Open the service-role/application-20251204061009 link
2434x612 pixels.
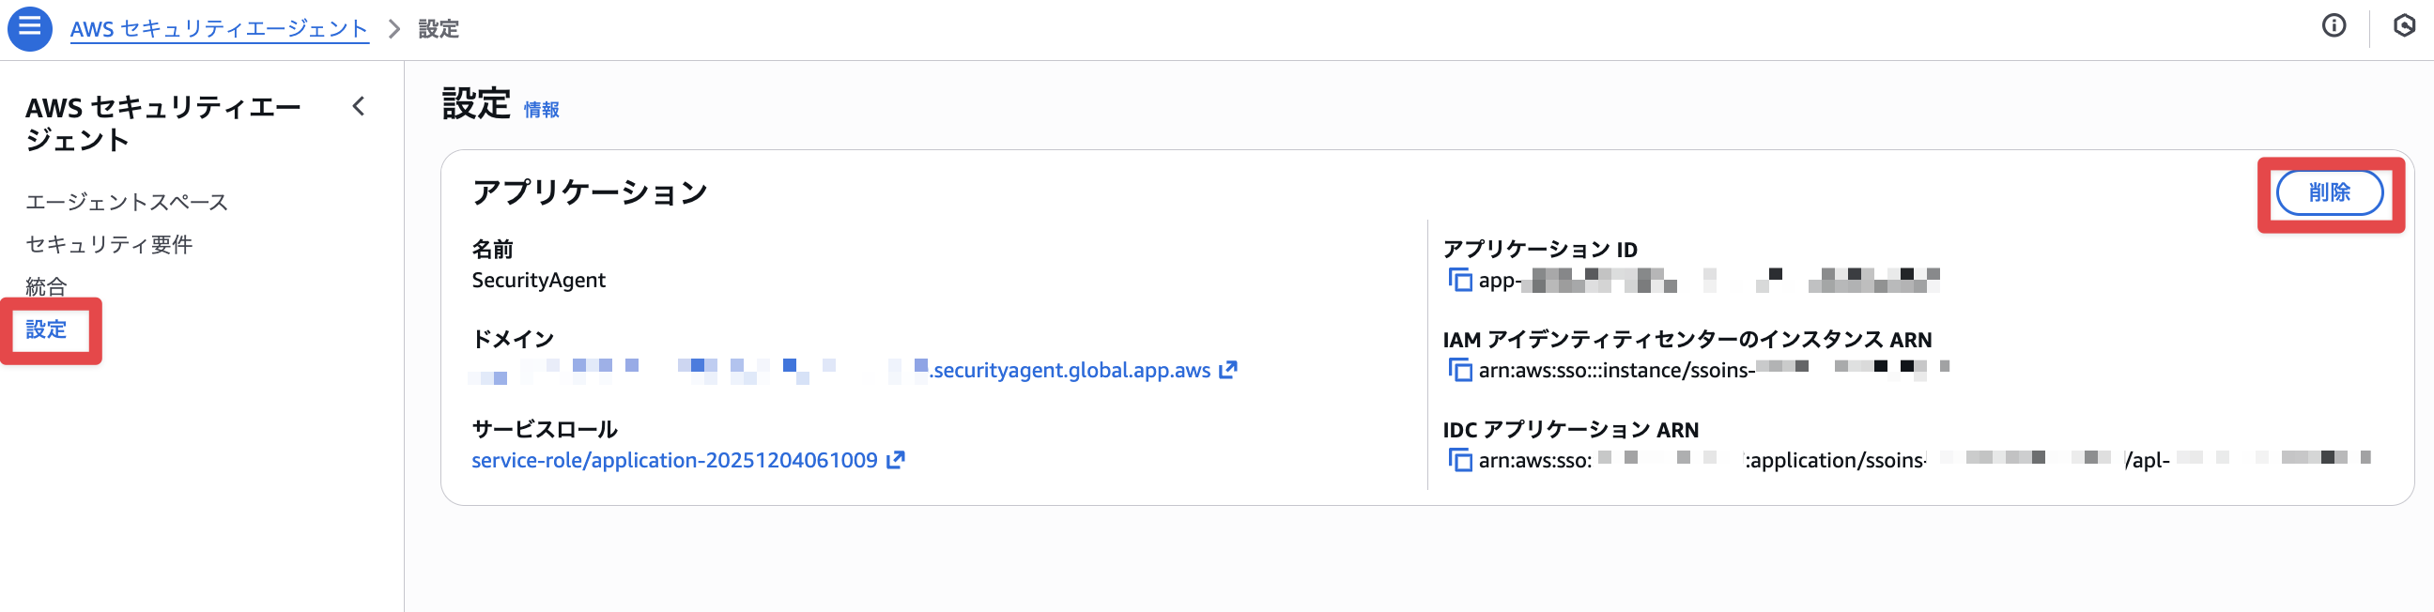pyautogui.click(x=673, y=460)
